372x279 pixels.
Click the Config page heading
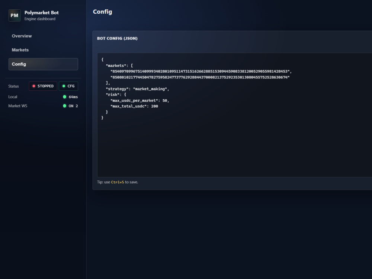[x=103, y=12]
